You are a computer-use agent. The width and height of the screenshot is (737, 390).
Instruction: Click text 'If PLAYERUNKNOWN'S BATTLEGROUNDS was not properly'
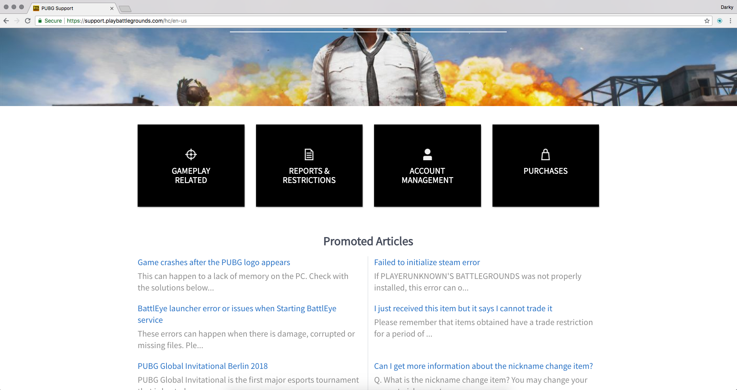coord(477,276)
